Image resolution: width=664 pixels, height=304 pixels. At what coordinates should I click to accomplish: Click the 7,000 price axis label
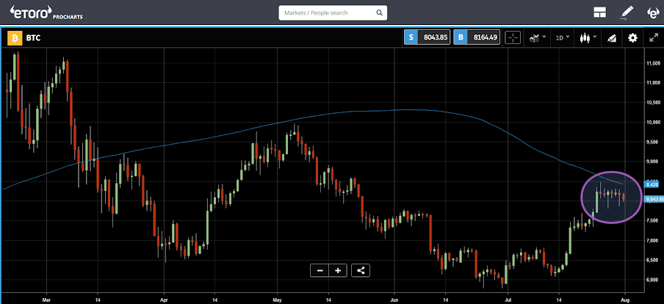click(653, 241)
